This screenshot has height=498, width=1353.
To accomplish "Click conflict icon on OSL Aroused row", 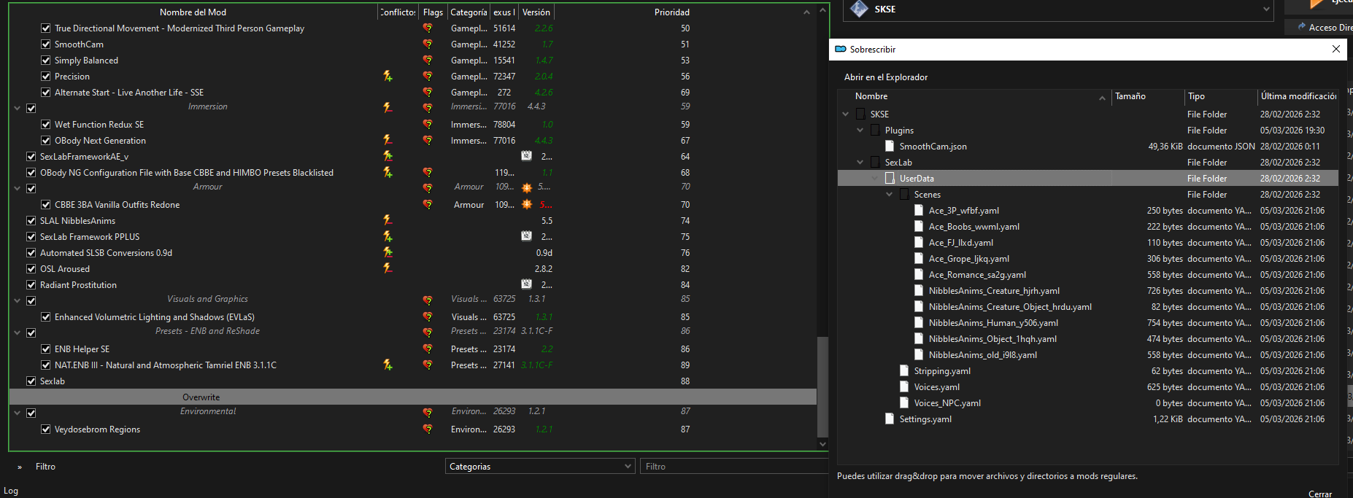I will (x=388, y=268).
